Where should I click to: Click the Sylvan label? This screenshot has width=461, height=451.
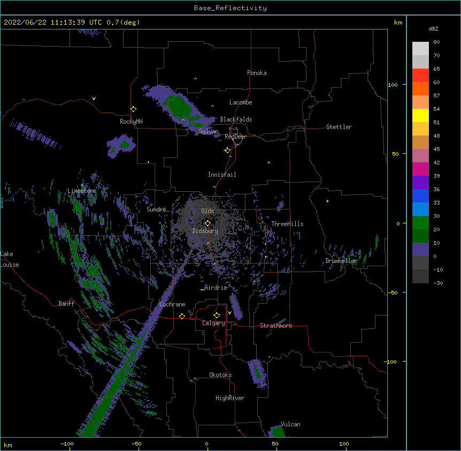[209, 131]
